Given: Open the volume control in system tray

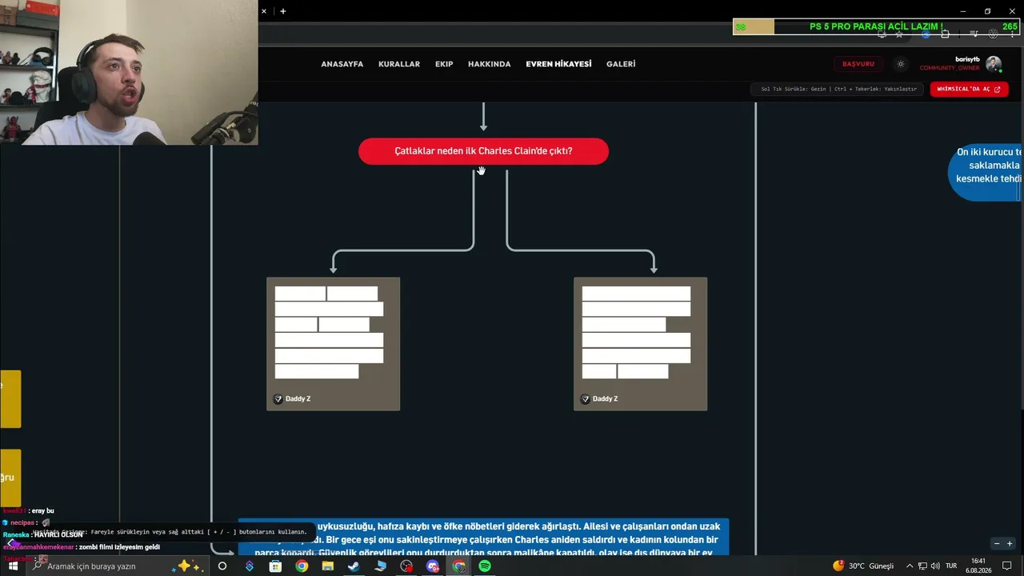Looking at the screenshot, I should (x=935, y=566).
